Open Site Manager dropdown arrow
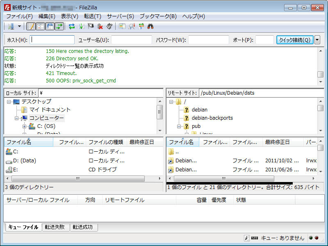 click(19, 26)
